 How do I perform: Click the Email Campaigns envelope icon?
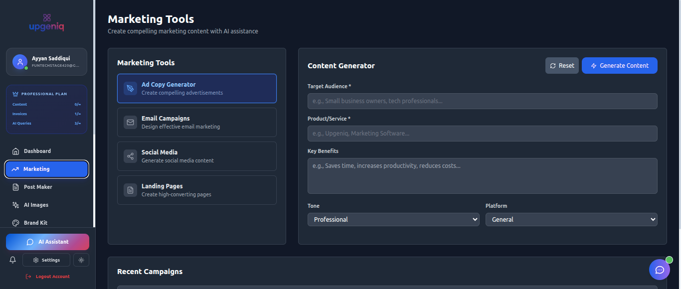click(x=130, y=122)
